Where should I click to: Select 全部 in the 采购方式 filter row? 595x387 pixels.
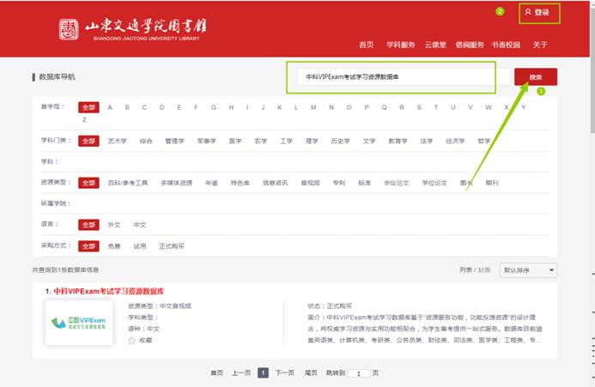(x=88, y=246)
